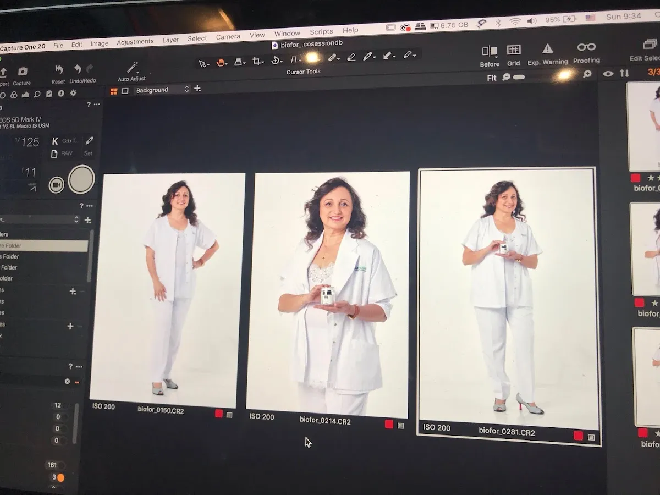Select the Pan hand cursor tool
This screenshot has width=660, height=495.
[221, 63]
